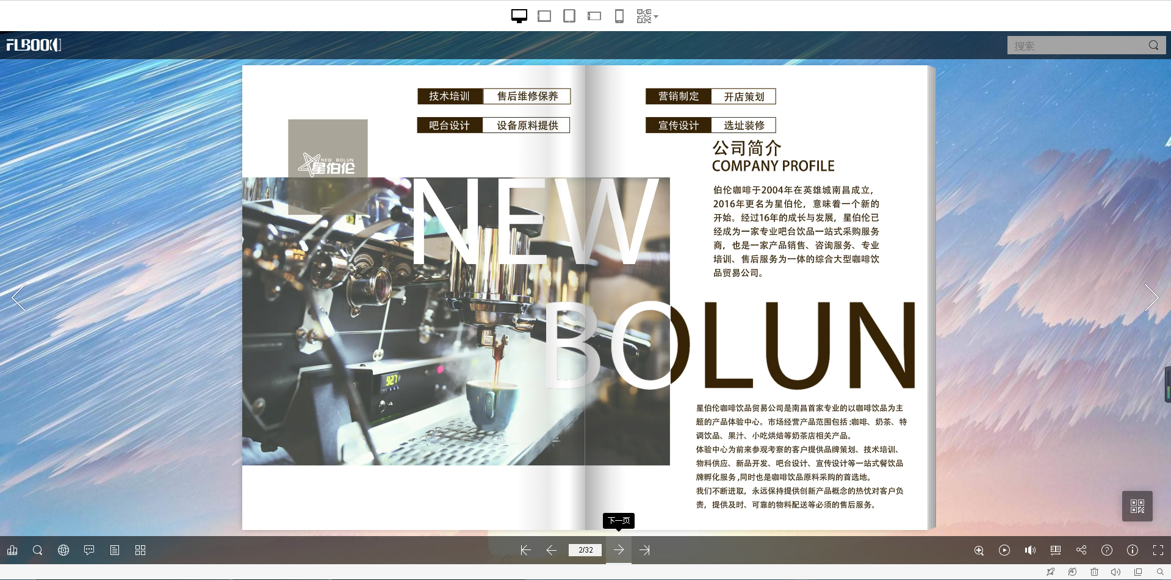Open the QR code dropdown in the top bar
Image resolution: width=1171 pixels, height=580 pixels.
coord(647,16)
